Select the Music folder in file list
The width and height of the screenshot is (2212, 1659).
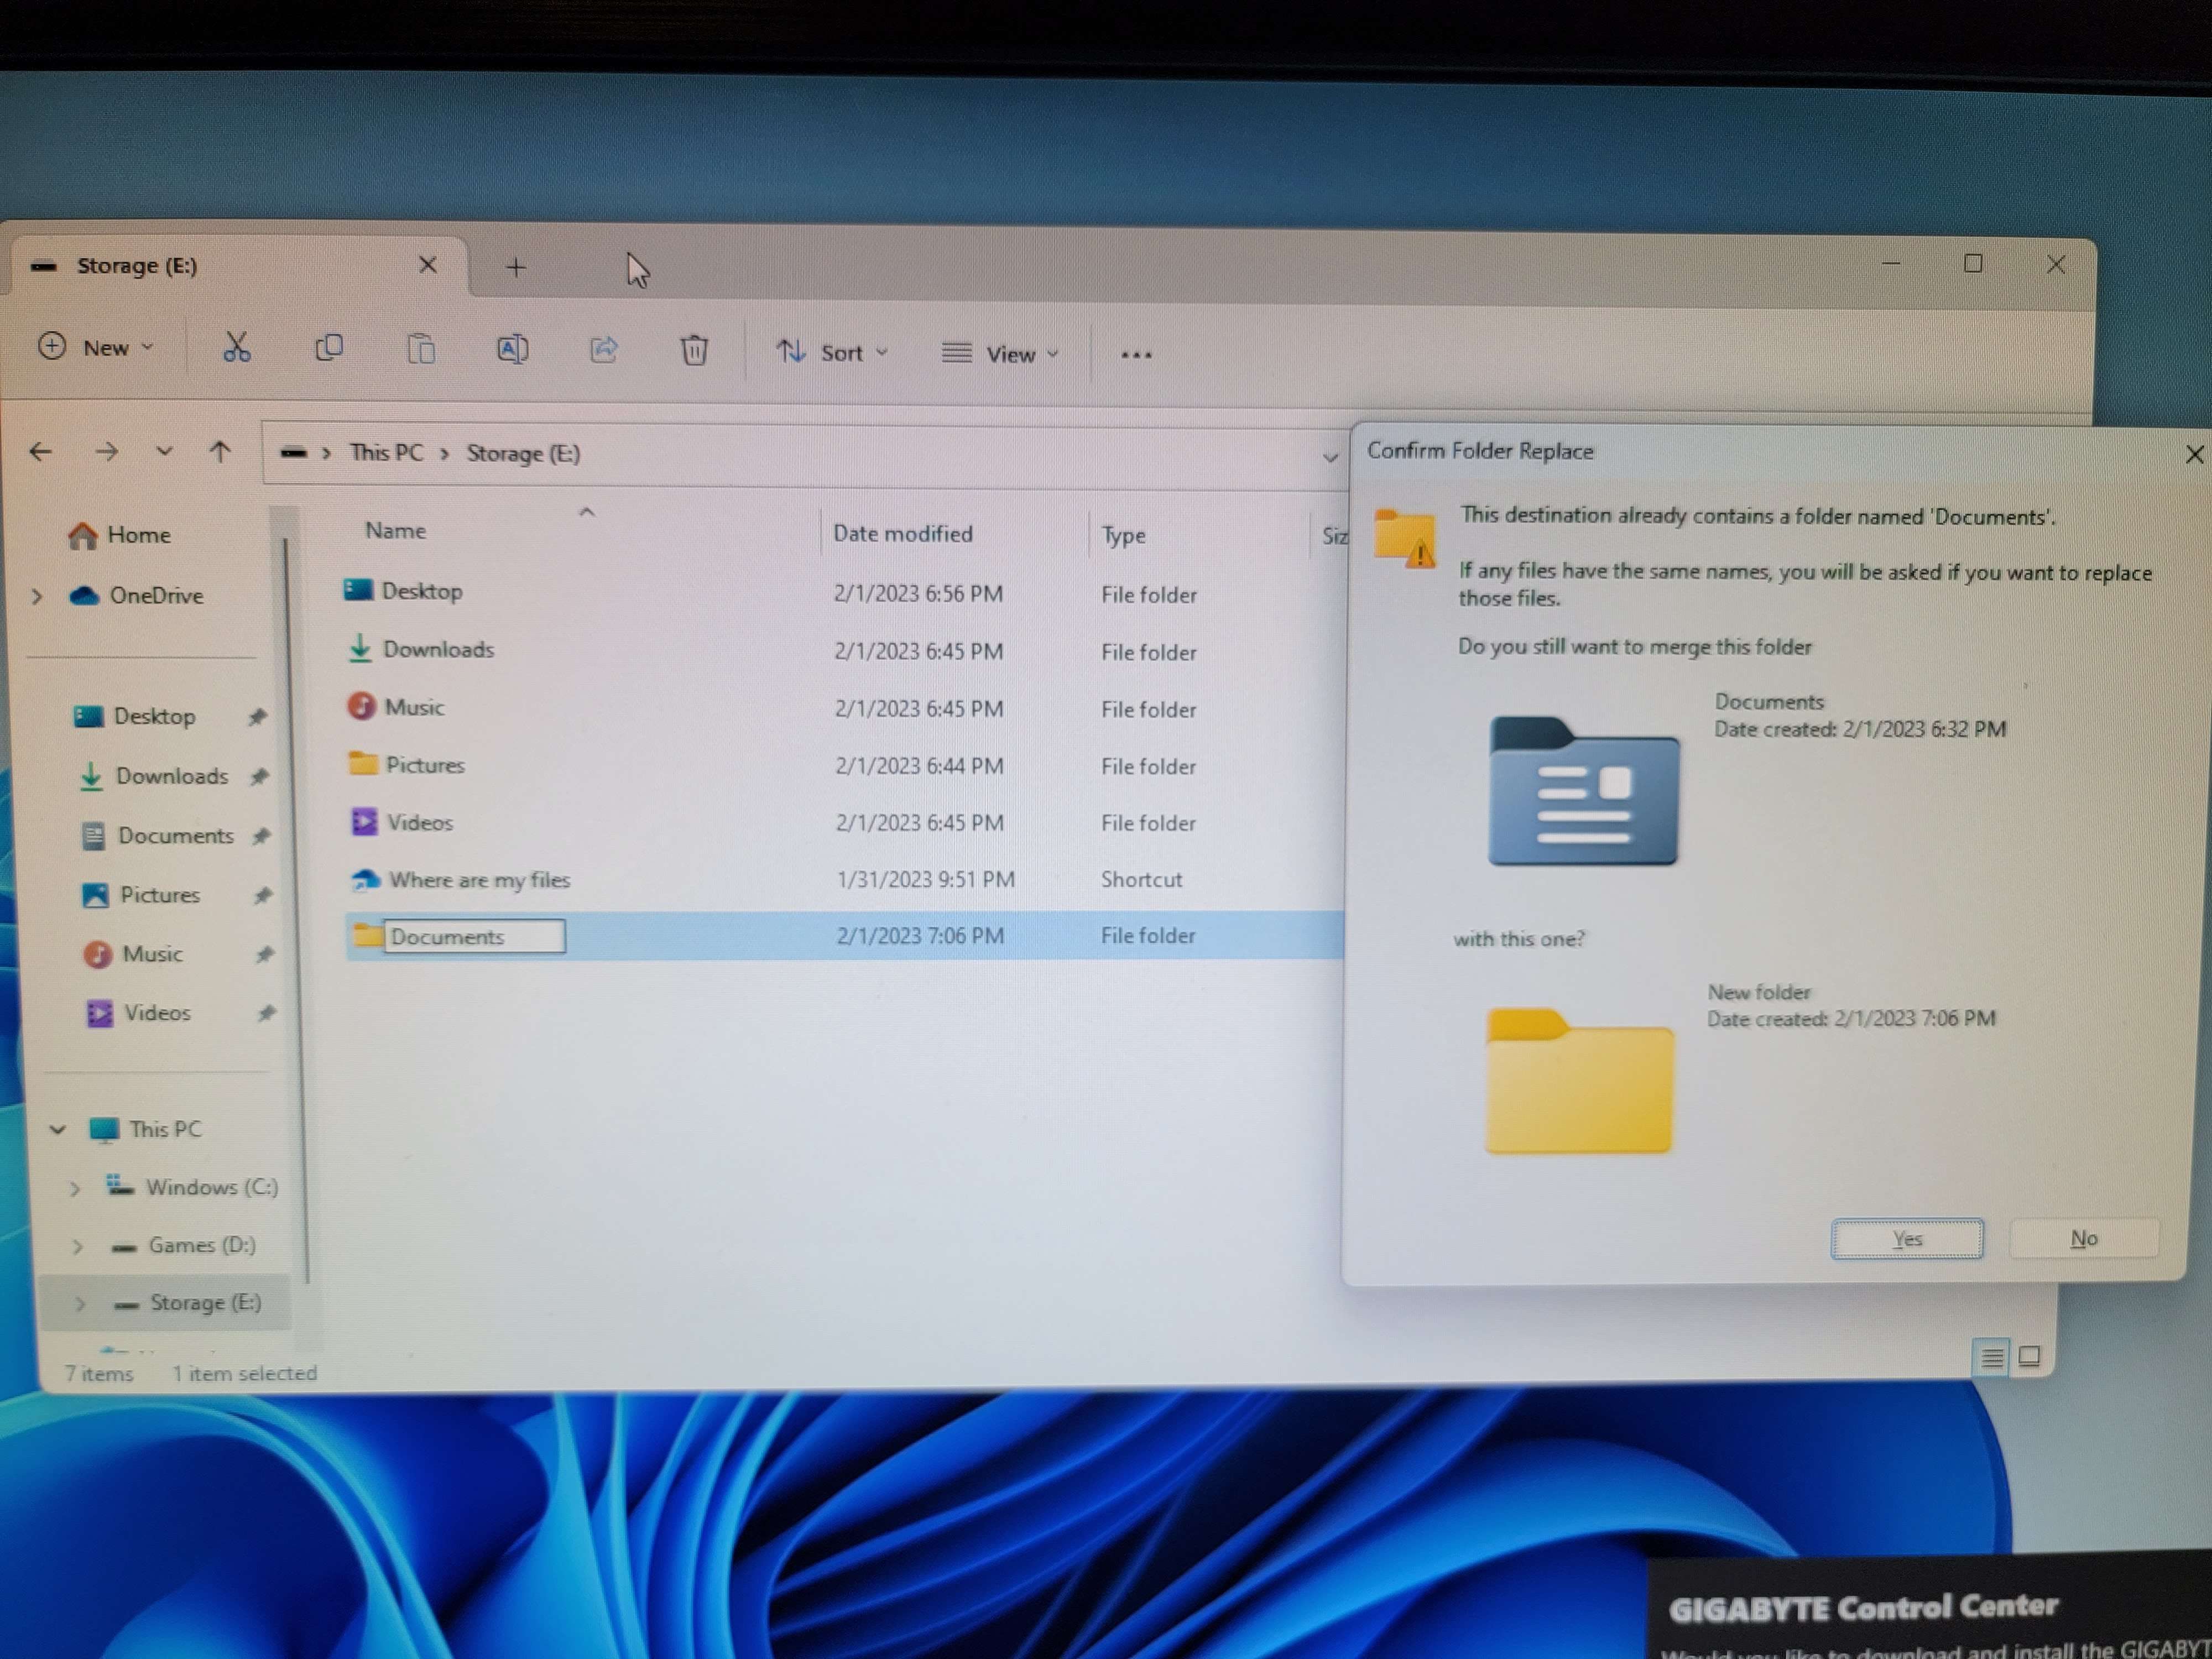[x=396, y=707]
